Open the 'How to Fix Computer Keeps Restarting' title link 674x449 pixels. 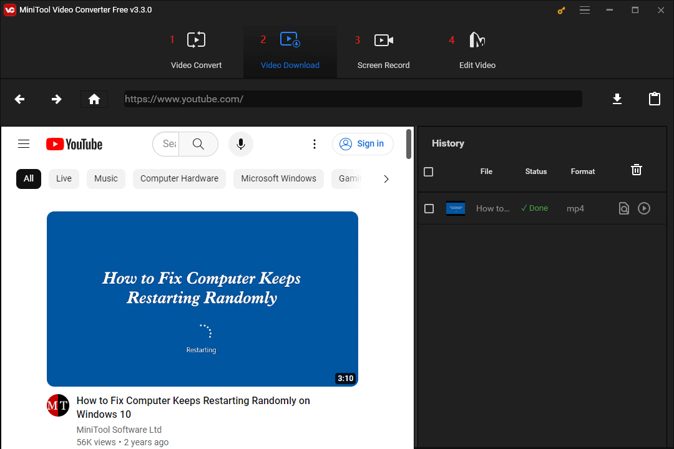pos(193,407)
